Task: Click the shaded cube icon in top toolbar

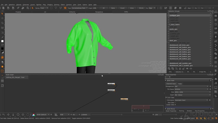Action: click(x=175, y=8)
